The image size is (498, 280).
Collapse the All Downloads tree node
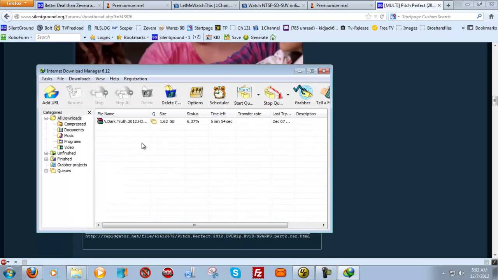(46, 118)
